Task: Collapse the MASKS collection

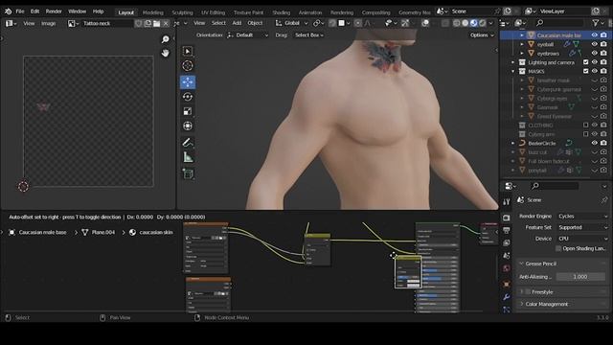Action: [513, 71]
